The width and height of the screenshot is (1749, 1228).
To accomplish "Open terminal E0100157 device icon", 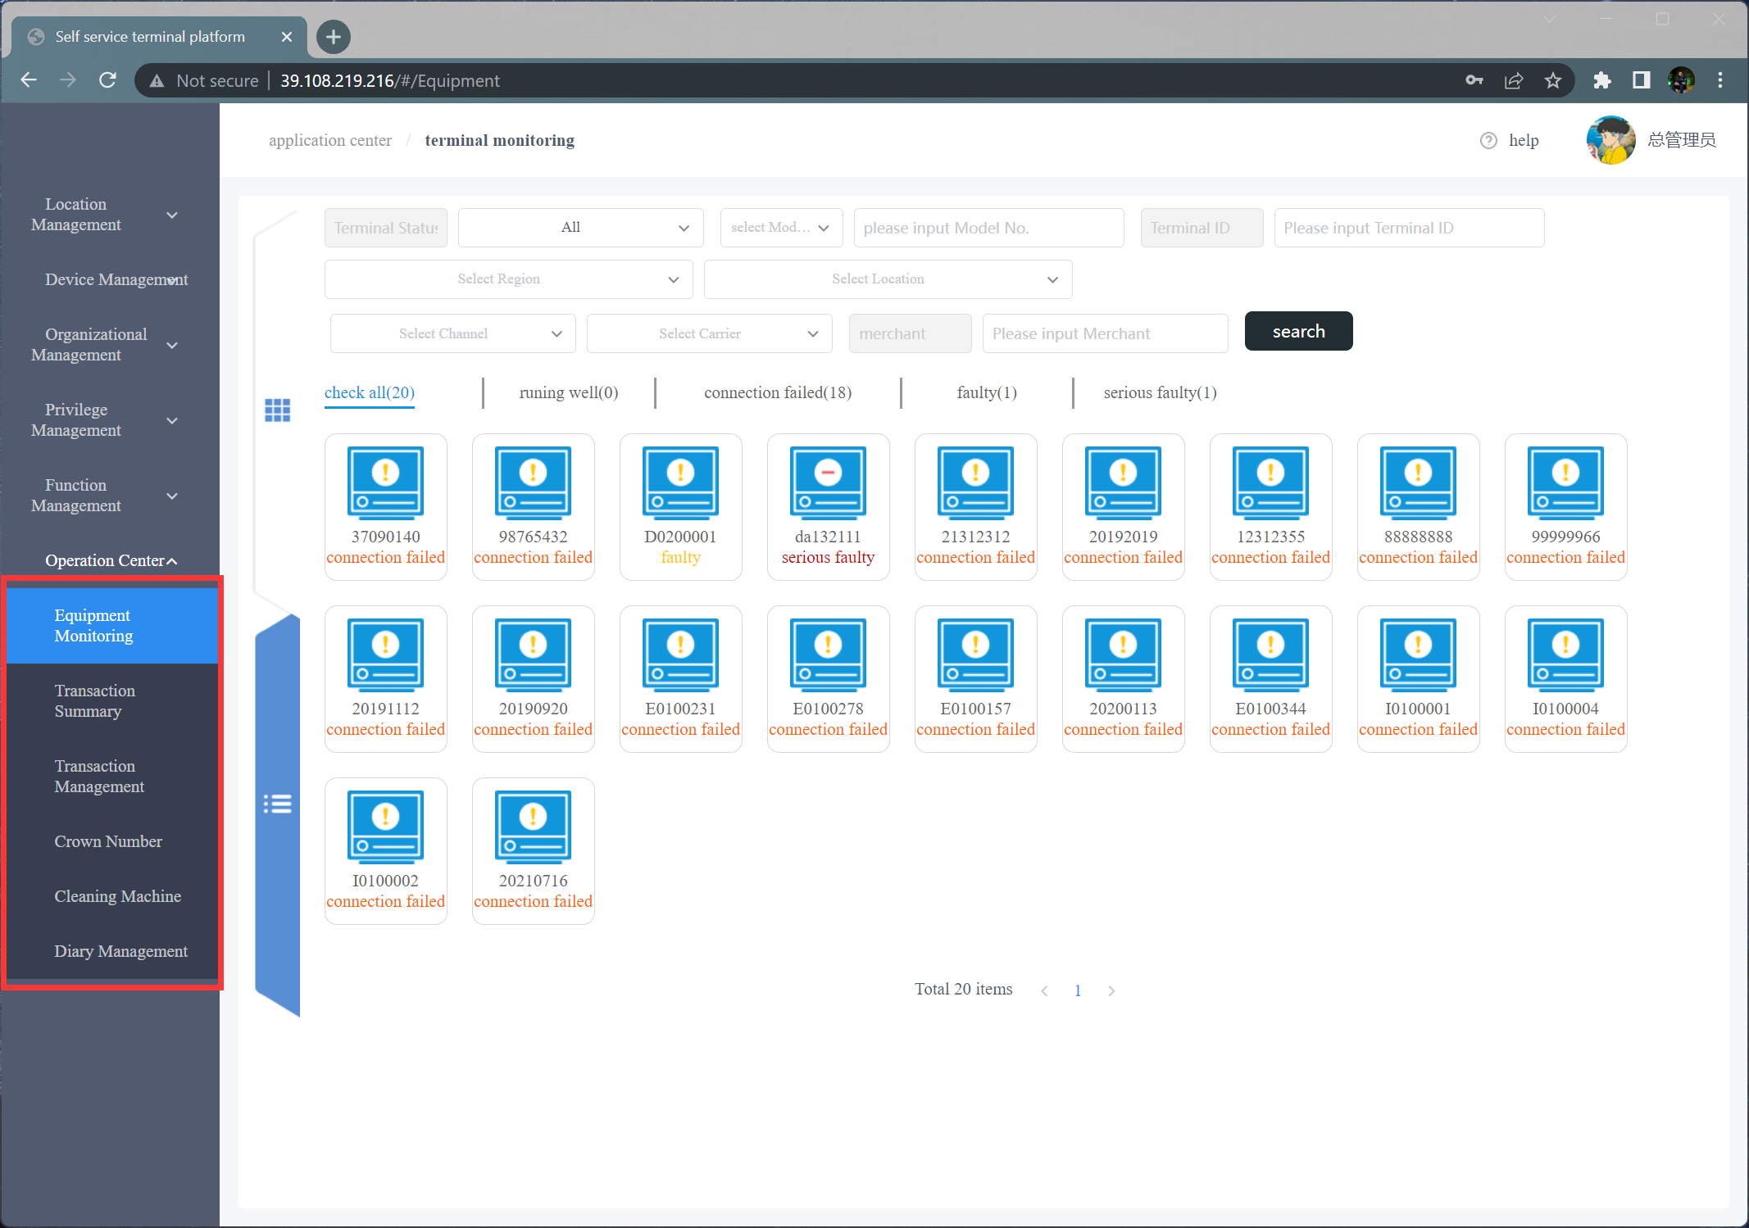I will [975, 655].
